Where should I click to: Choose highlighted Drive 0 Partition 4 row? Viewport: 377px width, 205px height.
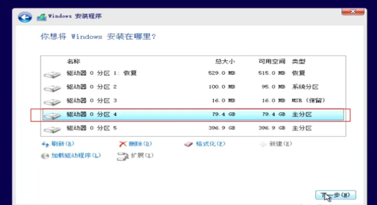193,115
